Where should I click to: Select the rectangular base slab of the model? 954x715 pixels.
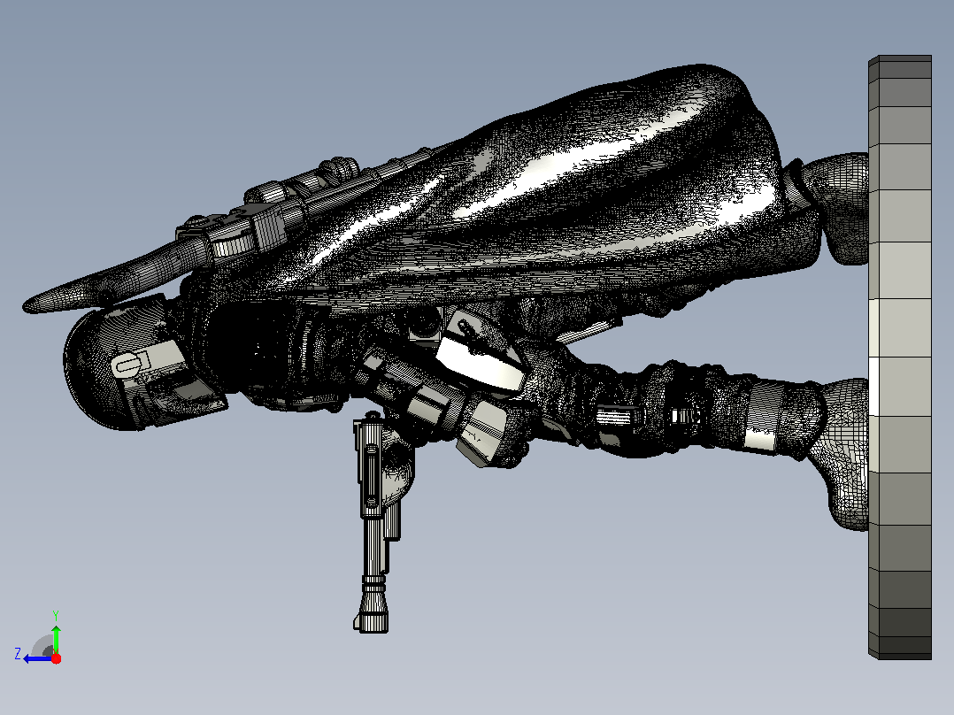pyautogui.click(x=900, y=357)
